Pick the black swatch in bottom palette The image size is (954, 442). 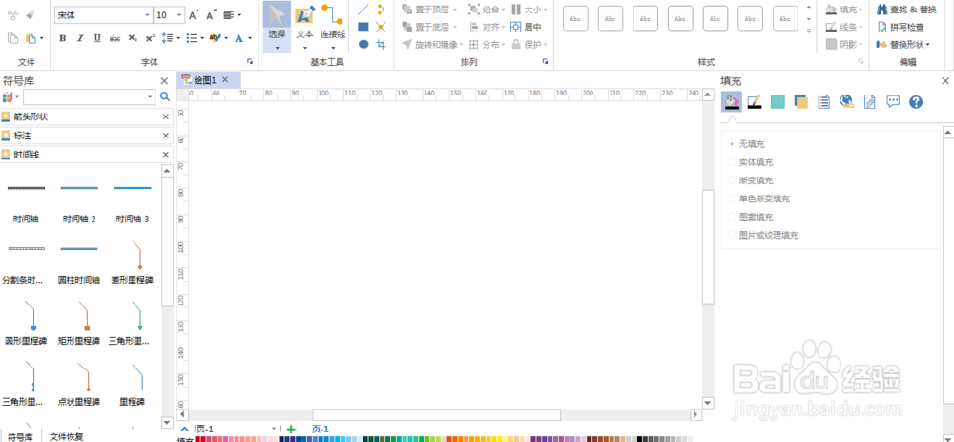[639, 439]
